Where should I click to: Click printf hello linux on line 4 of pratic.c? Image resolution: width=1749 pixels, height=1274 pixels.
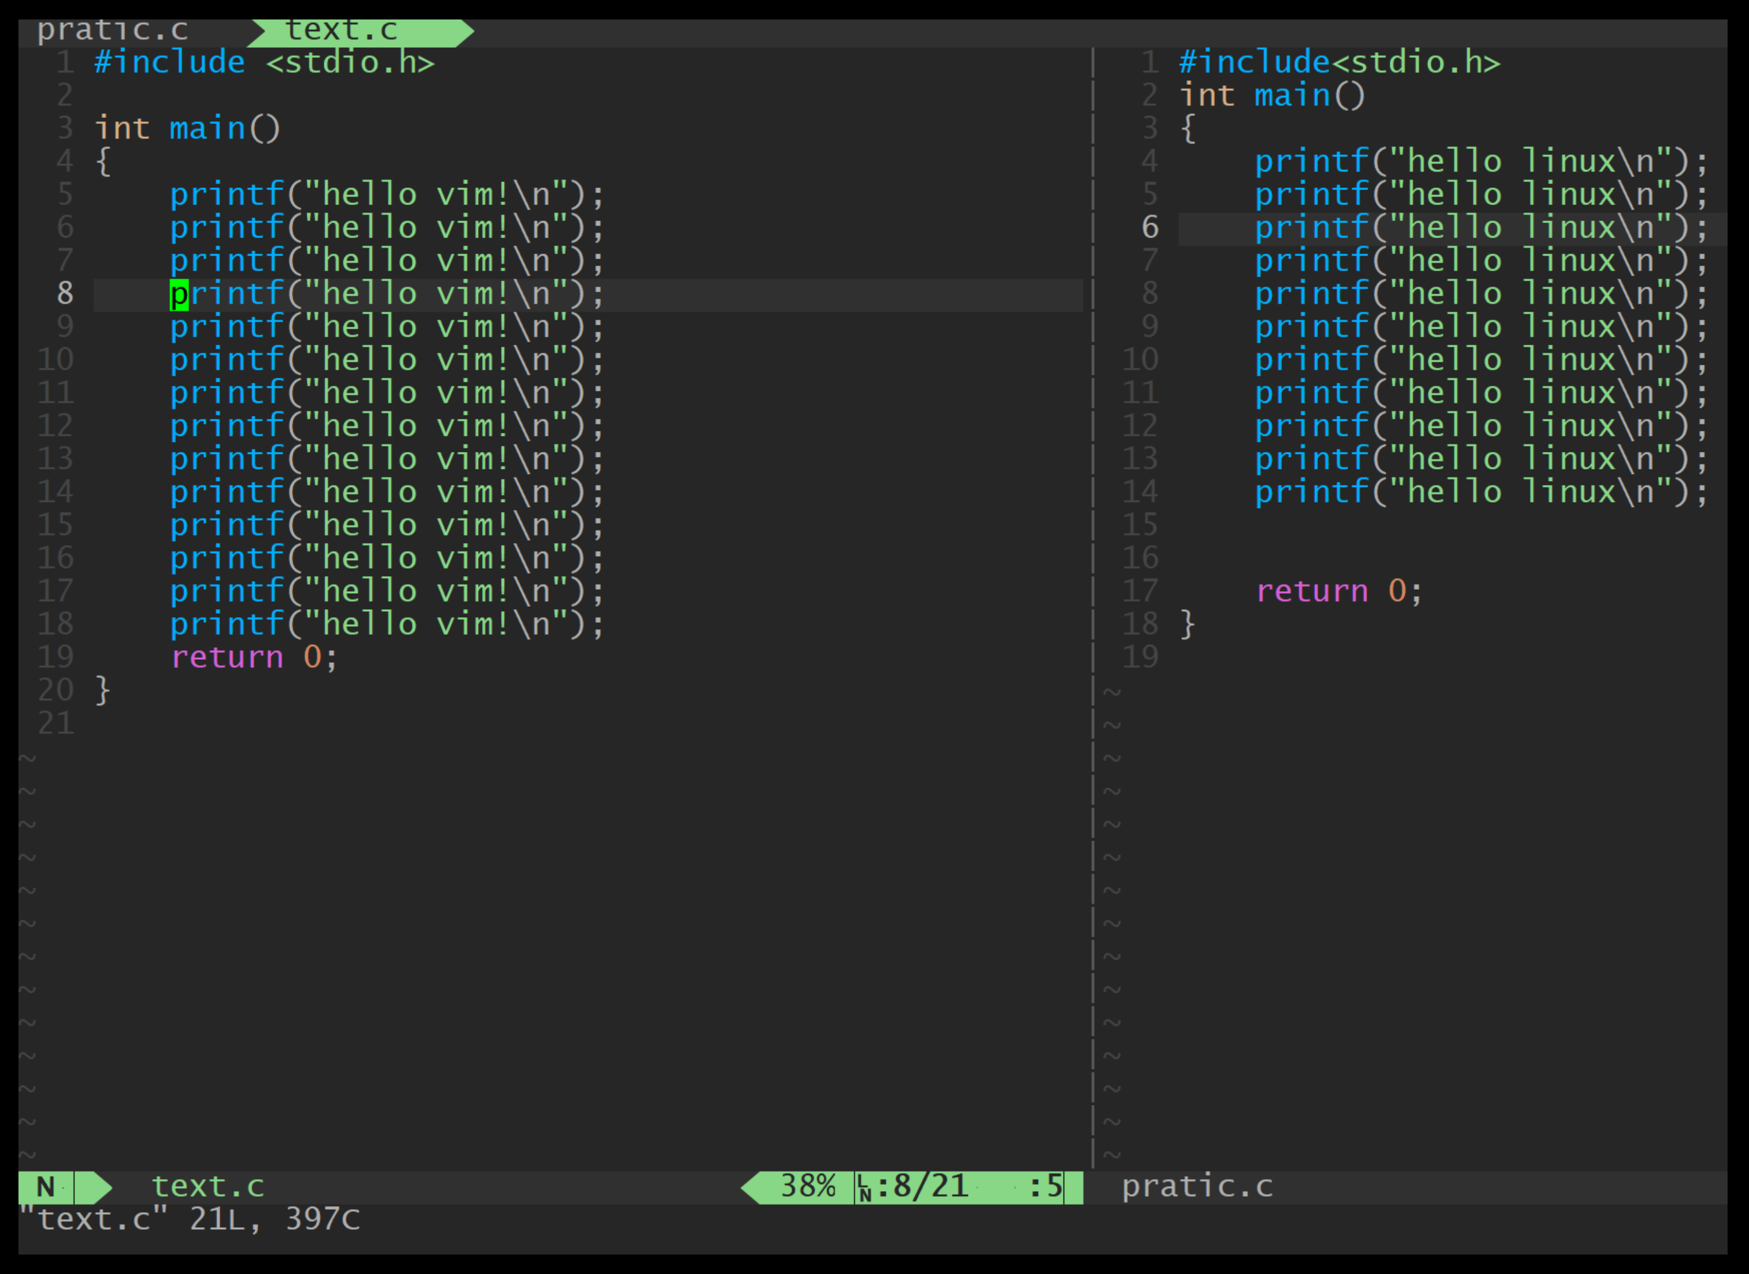[x=1481, y=162]
